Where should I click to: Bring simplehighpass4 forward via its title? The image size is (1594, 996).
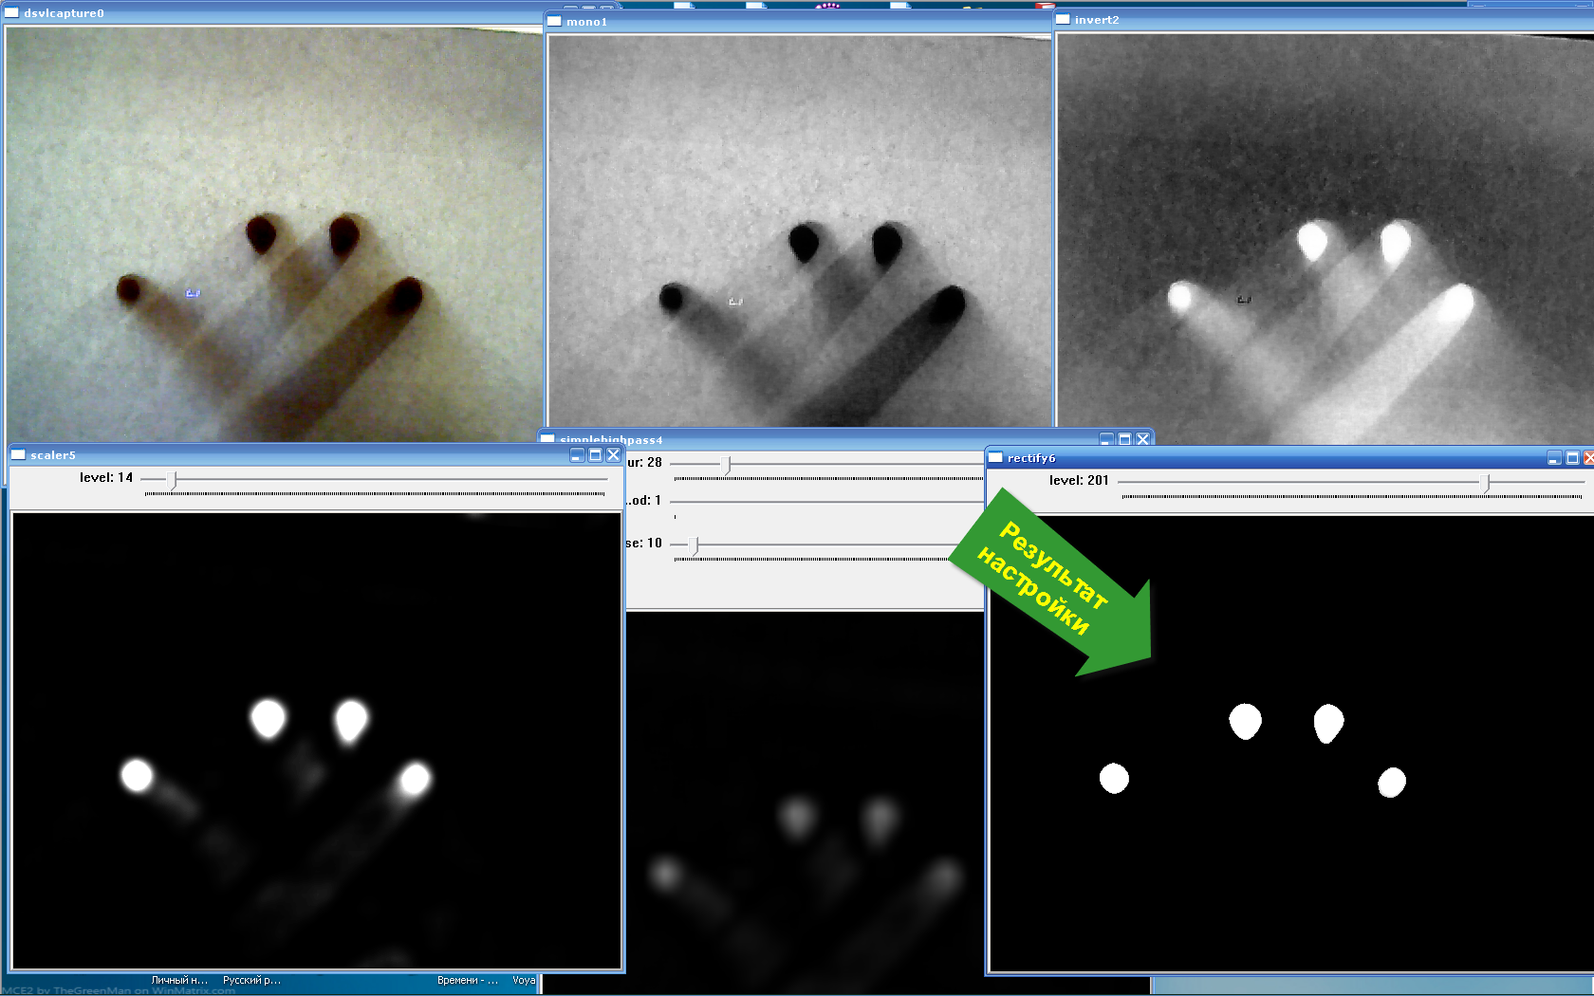point(611,440)
